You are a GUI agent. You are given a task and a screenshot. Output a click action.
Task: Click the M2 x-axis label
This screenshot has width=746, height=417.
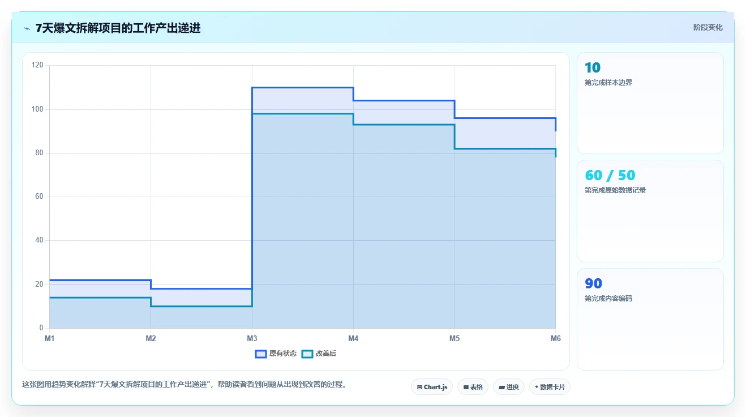tap(151, 339)
